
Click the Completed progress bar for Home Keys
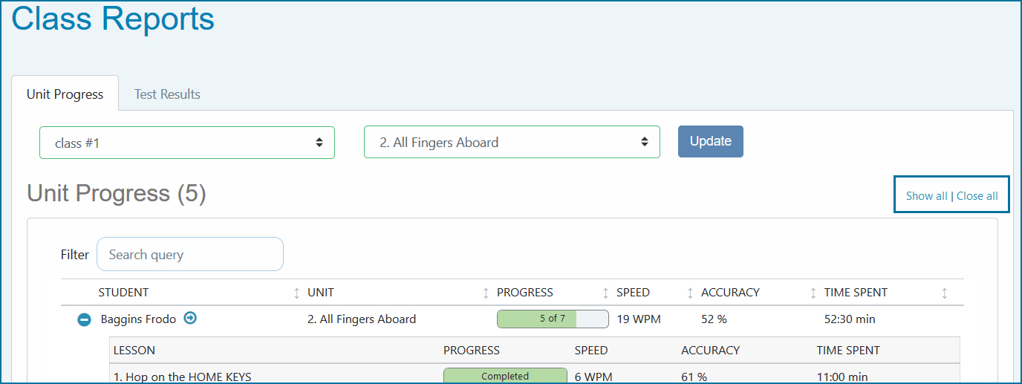pyautogui.click(x=505, y=376)
